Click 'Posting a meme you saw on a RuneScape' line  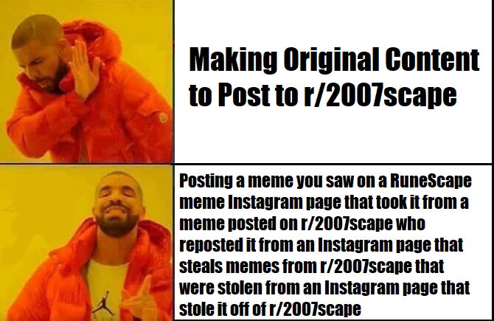(x=325, y=181)
